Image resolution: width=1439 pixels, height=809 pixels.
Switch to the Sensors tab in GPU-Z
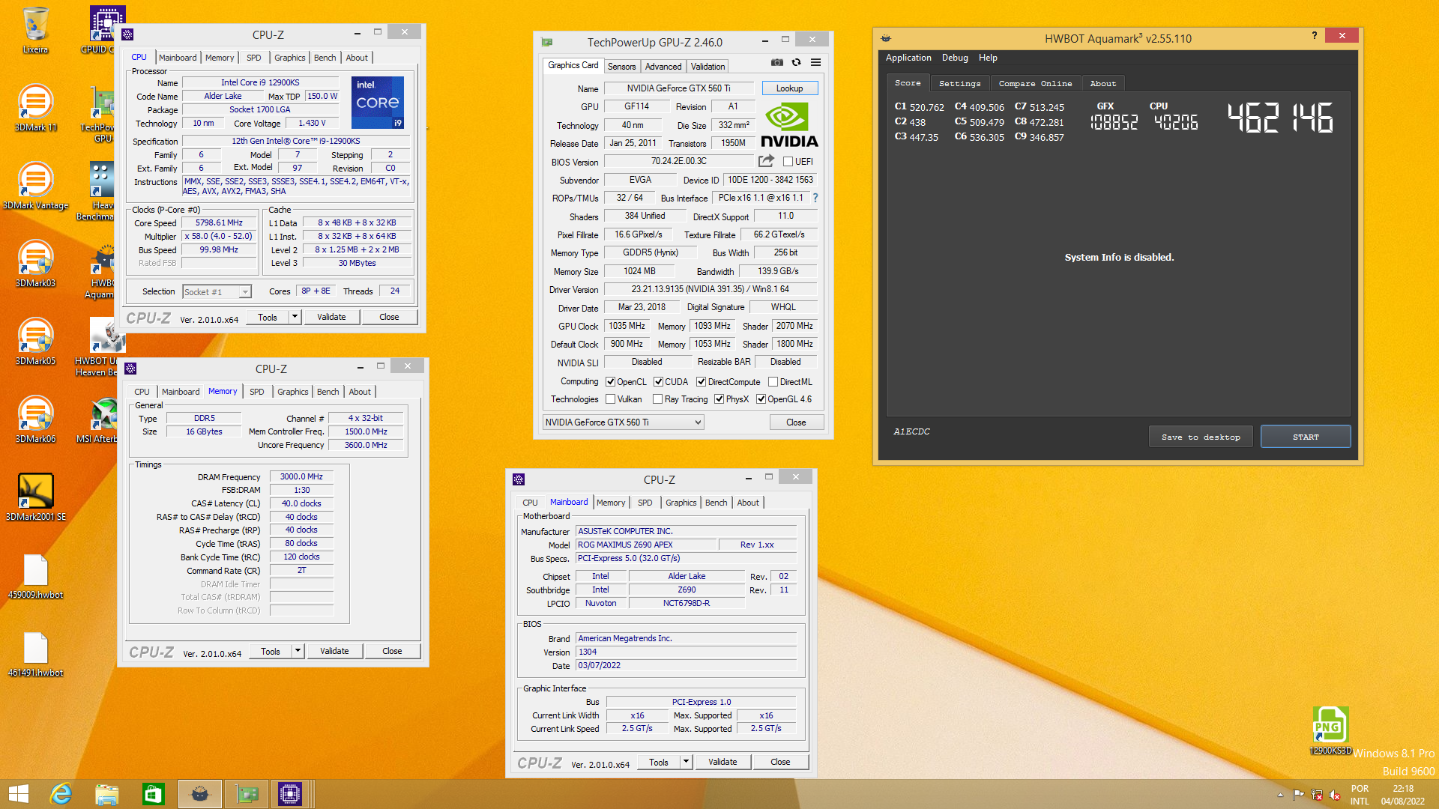[621, 67]
